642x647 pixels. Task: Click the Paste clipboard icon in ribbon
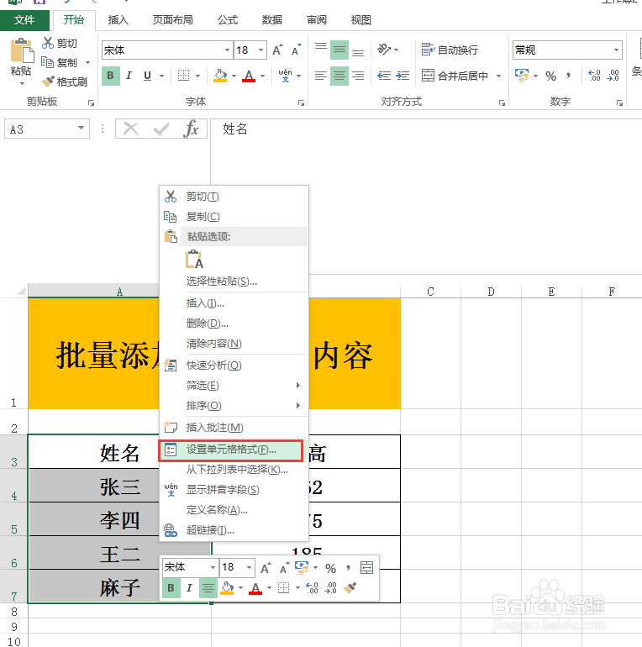(x=22, y=50)
